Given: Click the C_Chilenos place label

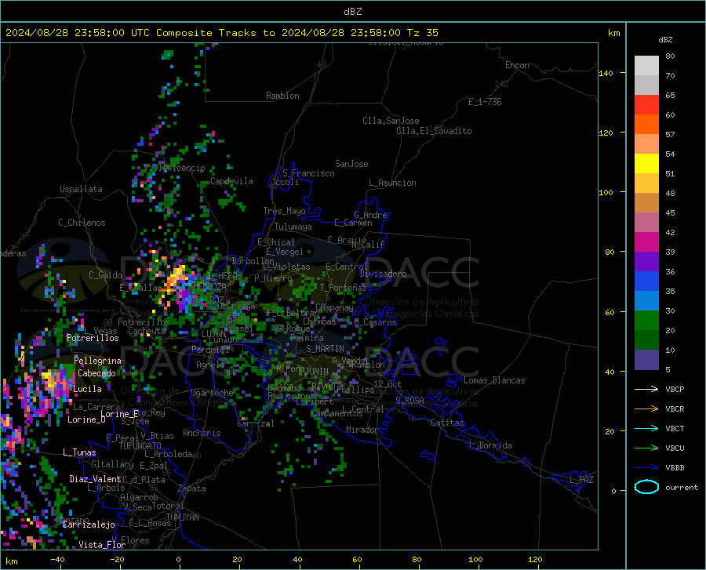Looking at the screenshot, I should [82, 223].
